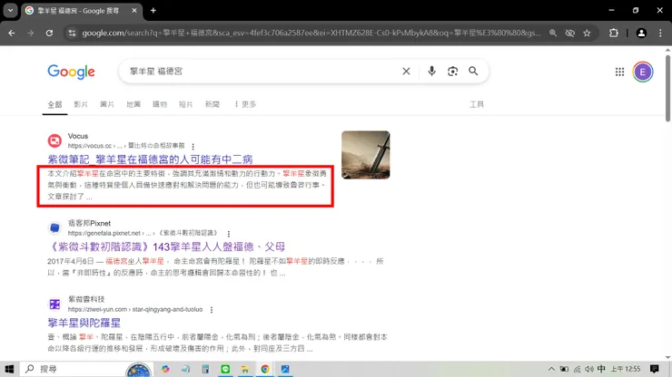Image resolution: width=672 pixels, height=377 pixels.
Task: Bookmark this page with the star icon
Action: coord(587,33)
